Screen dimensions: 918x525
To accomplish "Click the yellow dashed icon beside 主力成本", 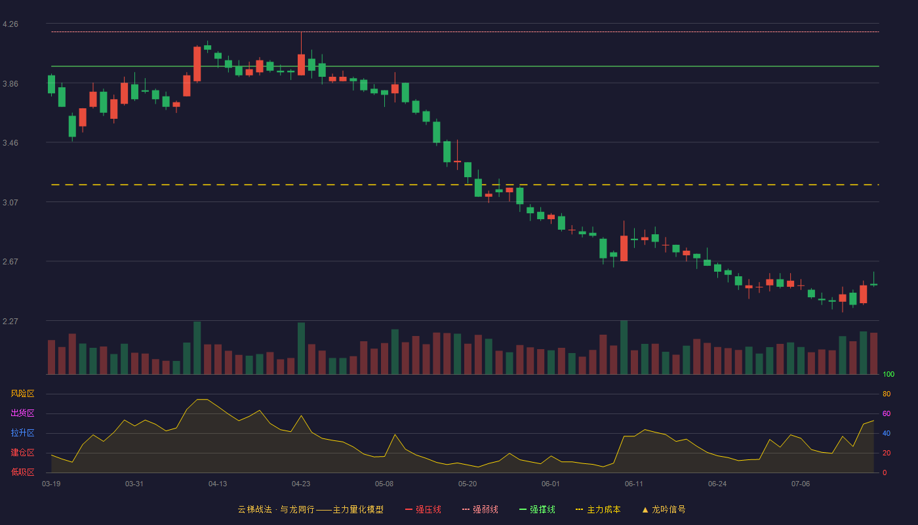I will click(x=579, y=509).
